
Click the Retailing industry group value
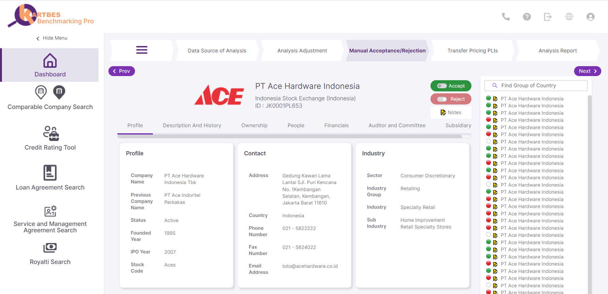pos(410,189)
